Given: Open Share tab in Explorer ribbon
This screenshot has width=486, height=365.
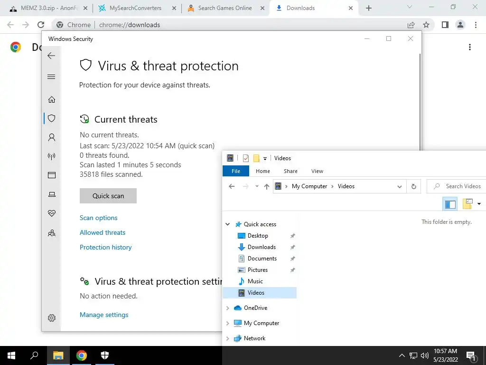Looking at the screenshot, I should point(290,171).
